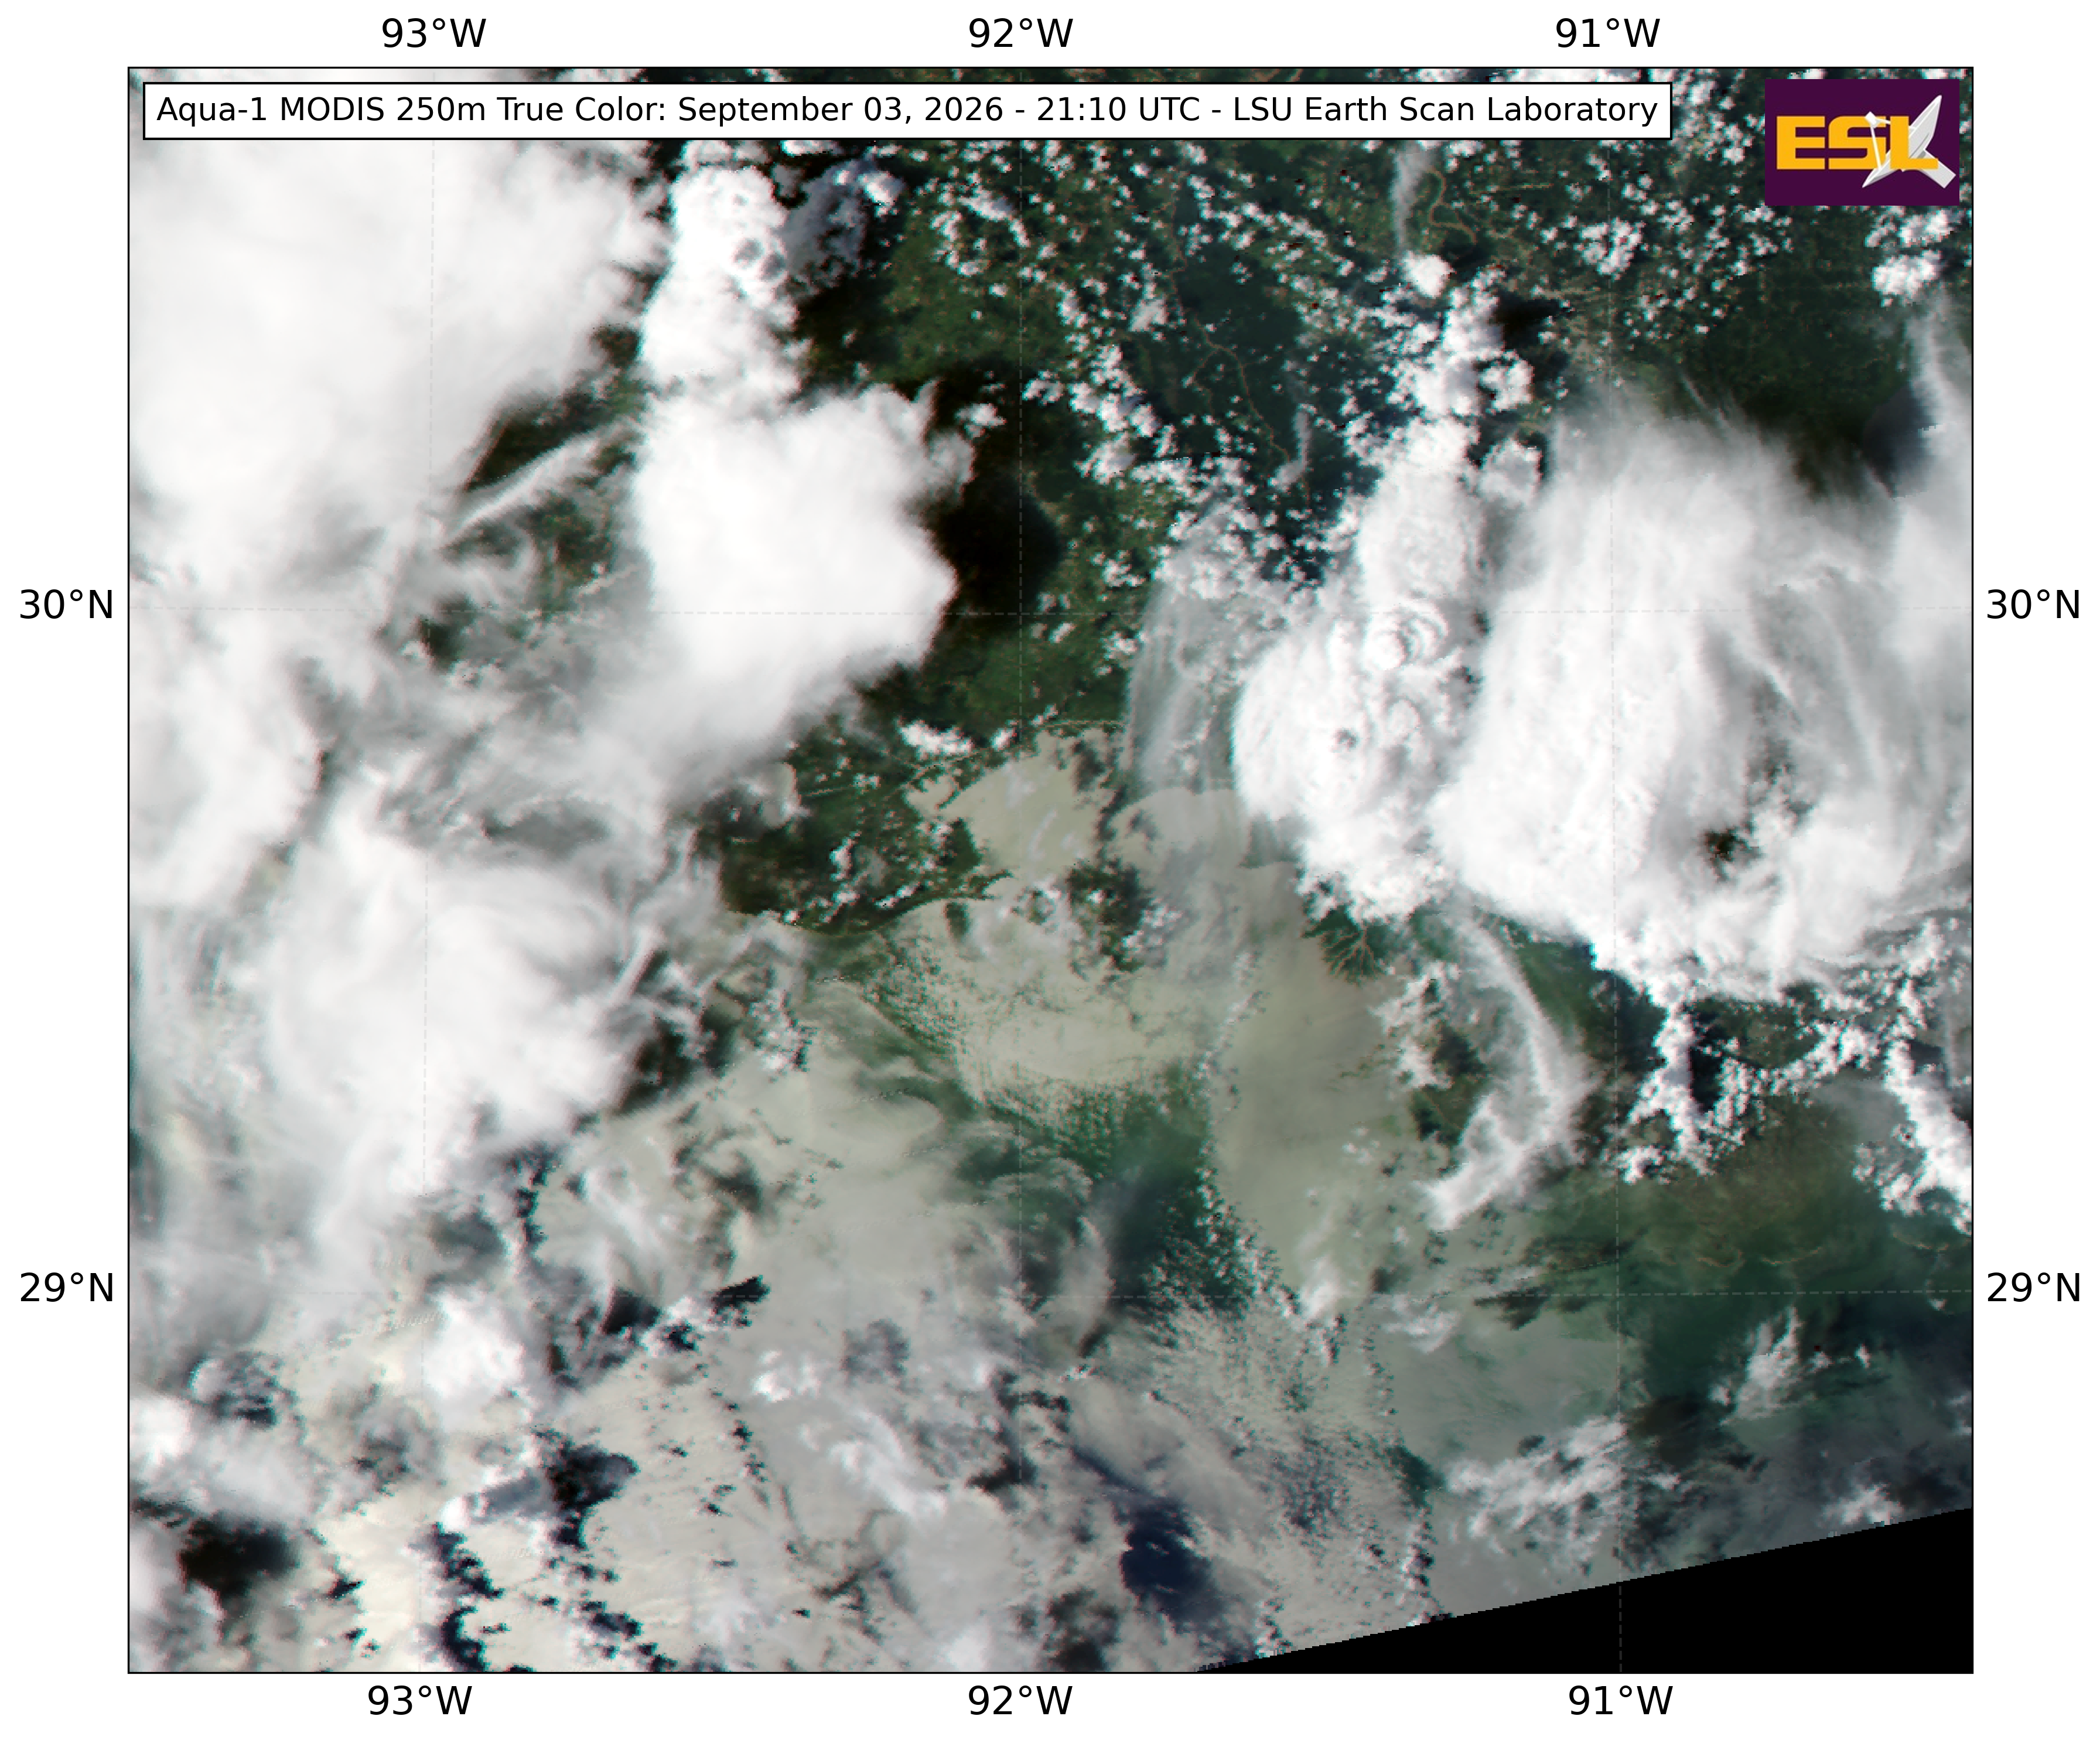Click the left 30°N latitude label

tap(67, 606)
